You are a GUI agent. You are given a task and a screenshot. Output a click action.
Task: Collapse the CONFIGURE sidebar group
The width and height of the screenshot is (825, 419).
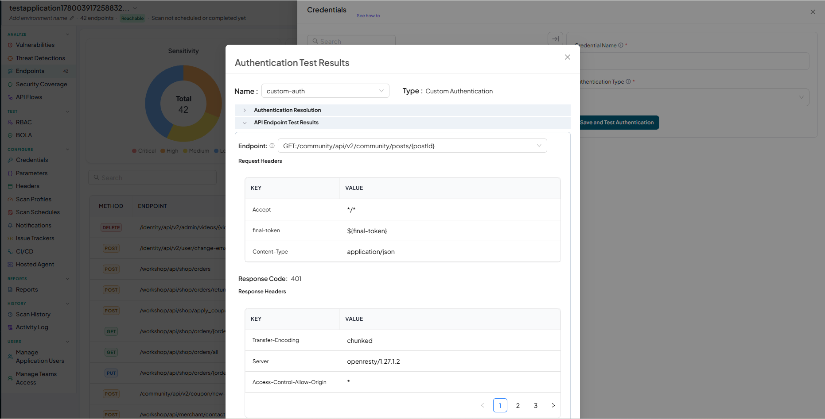point(67,150)
